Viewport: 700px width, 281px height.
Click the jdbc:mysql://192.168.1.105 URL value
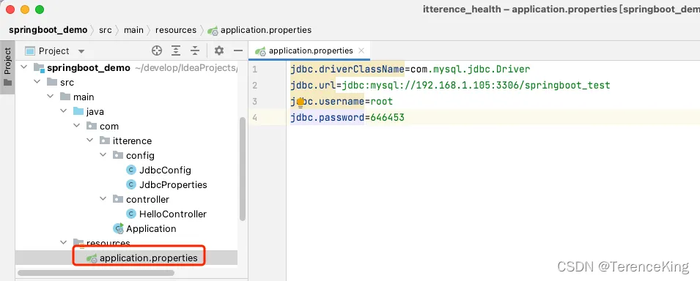click(476, 85)
